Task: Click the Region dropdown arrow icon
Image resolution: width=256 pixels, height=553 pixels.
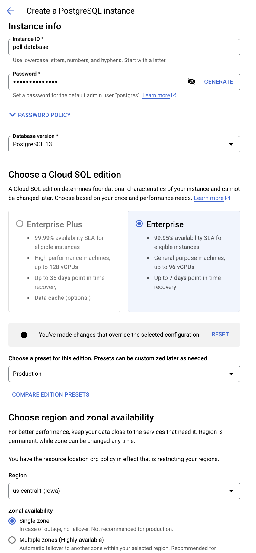Action: [231, 491]
